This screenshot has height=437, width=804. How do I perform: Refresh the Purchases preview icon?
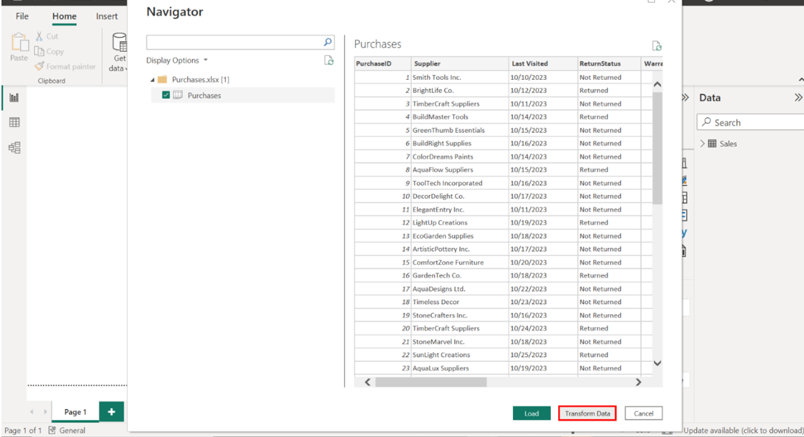tap(656, 46)
